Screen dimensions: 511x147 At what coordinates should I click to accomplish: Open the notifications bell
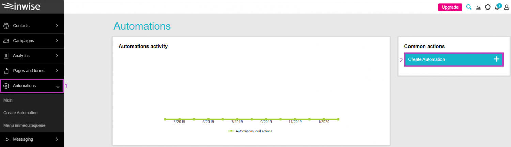[x=497, y=7]
